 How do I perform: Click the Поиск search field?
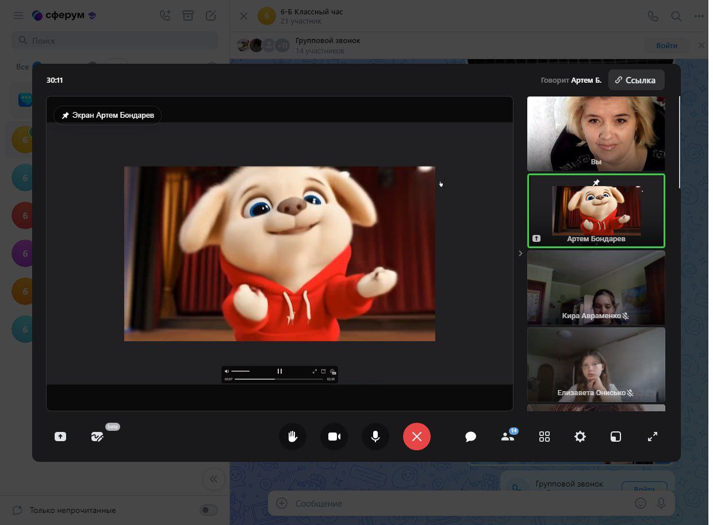tap(114, 41)
